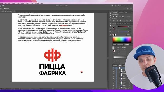Open the Object menu
The width and height of the screenshot is (164, 92).
(14, 3)
